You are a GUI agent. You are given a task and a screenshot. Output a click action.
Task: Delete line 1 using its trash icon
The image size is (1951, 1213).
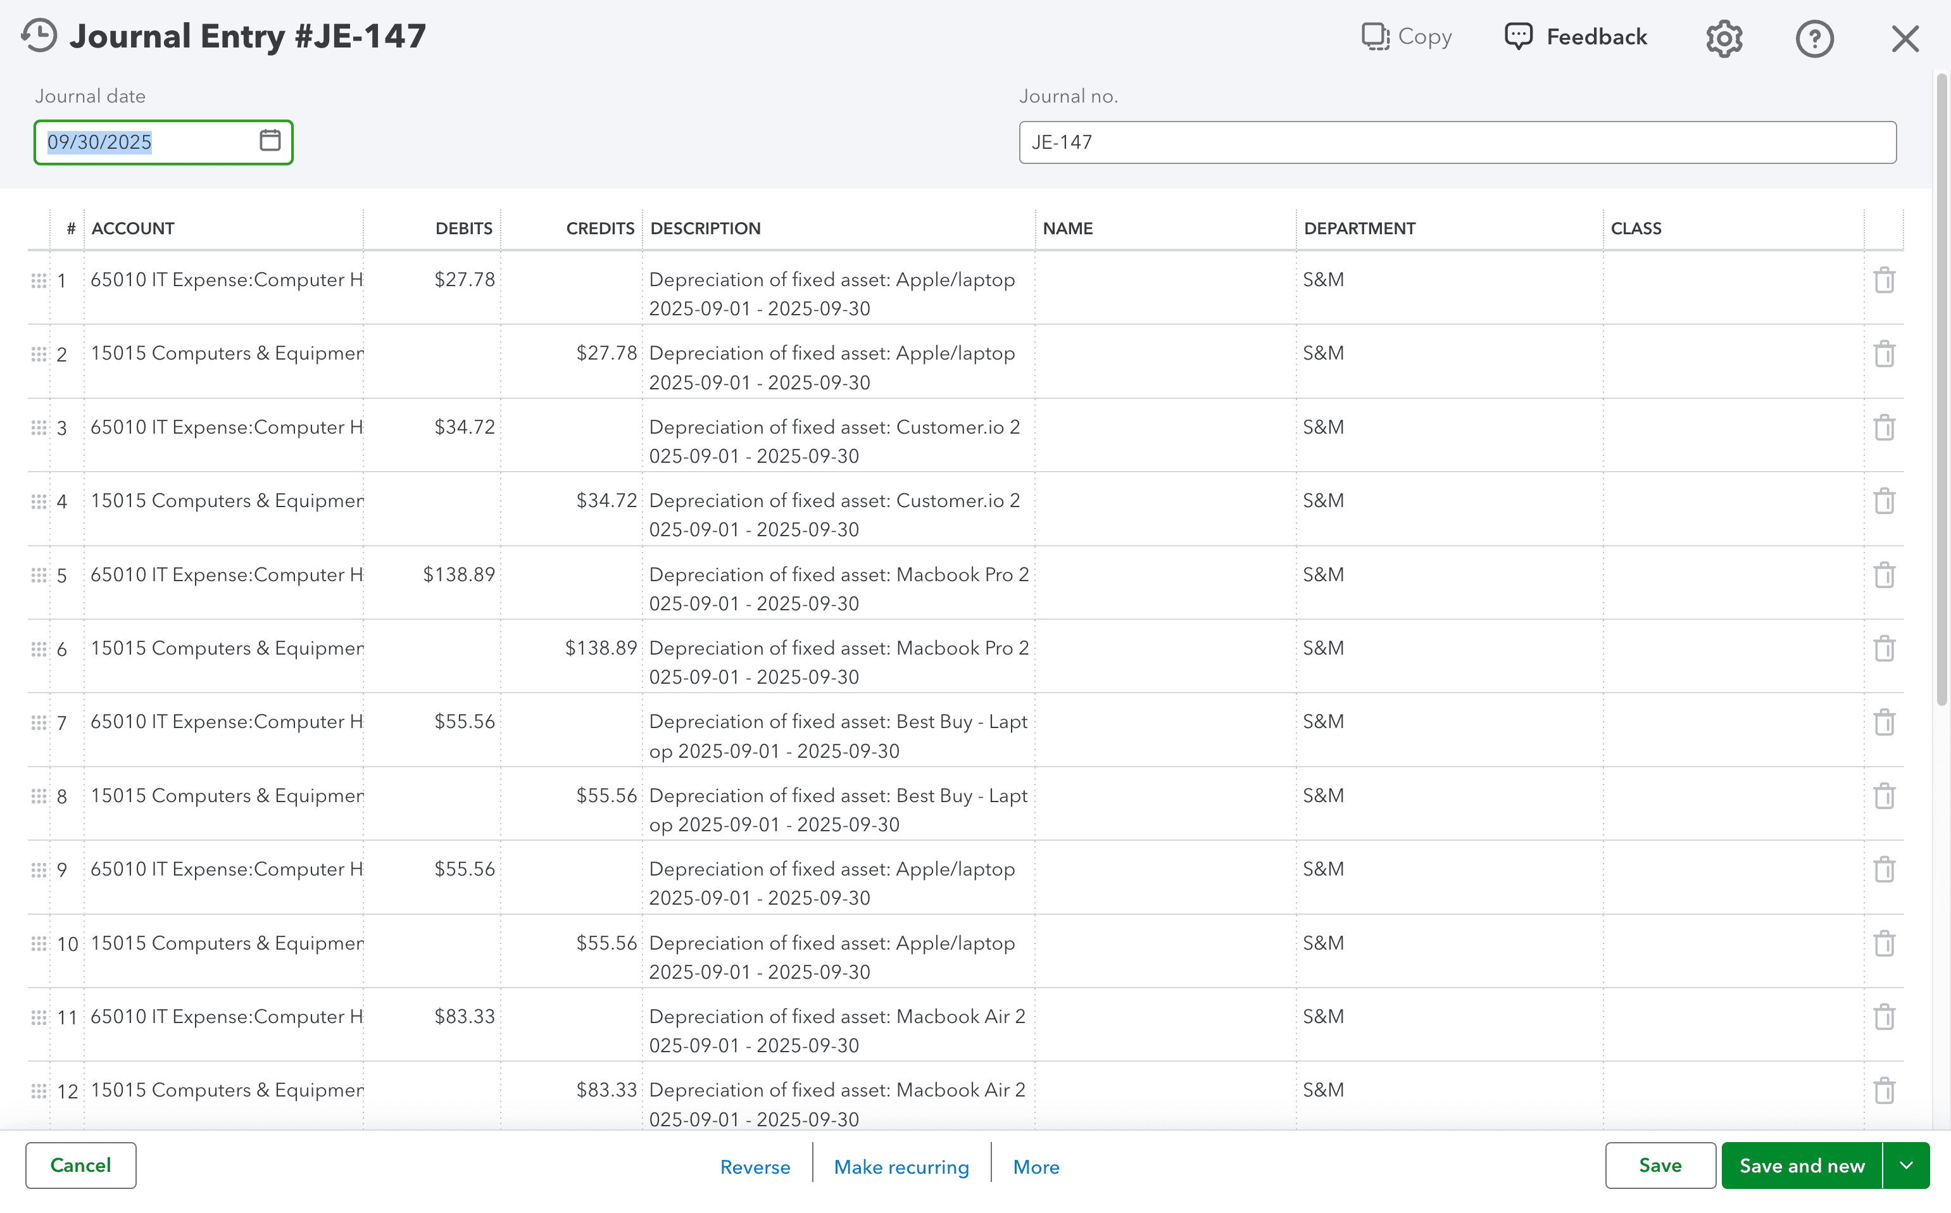(1885, 280)
